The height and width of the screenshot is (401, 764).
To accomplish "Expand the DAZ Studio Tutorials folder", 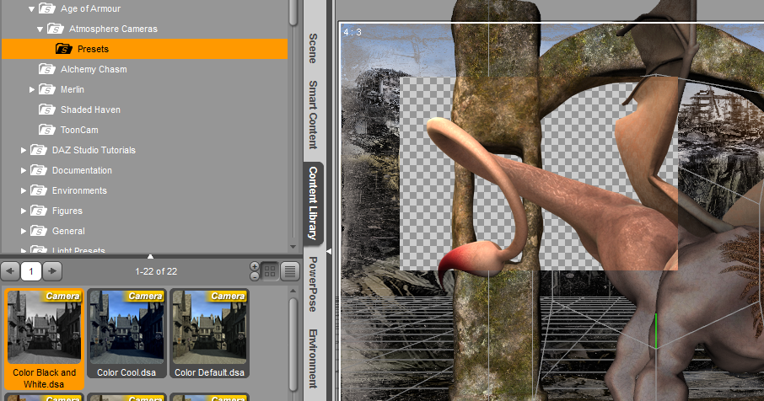I will [24, 150].
